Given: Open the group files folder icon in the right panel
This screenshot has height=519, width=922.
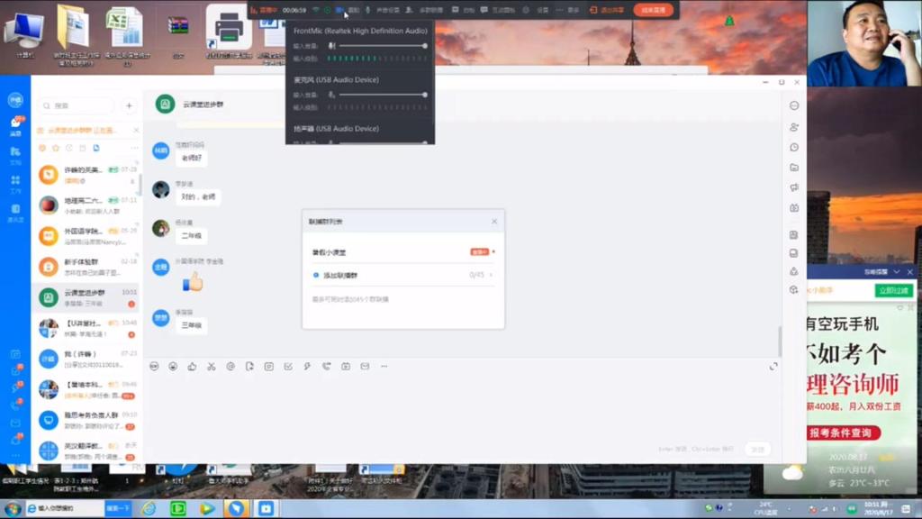Looking at the screenshot, I should (794, 168).
